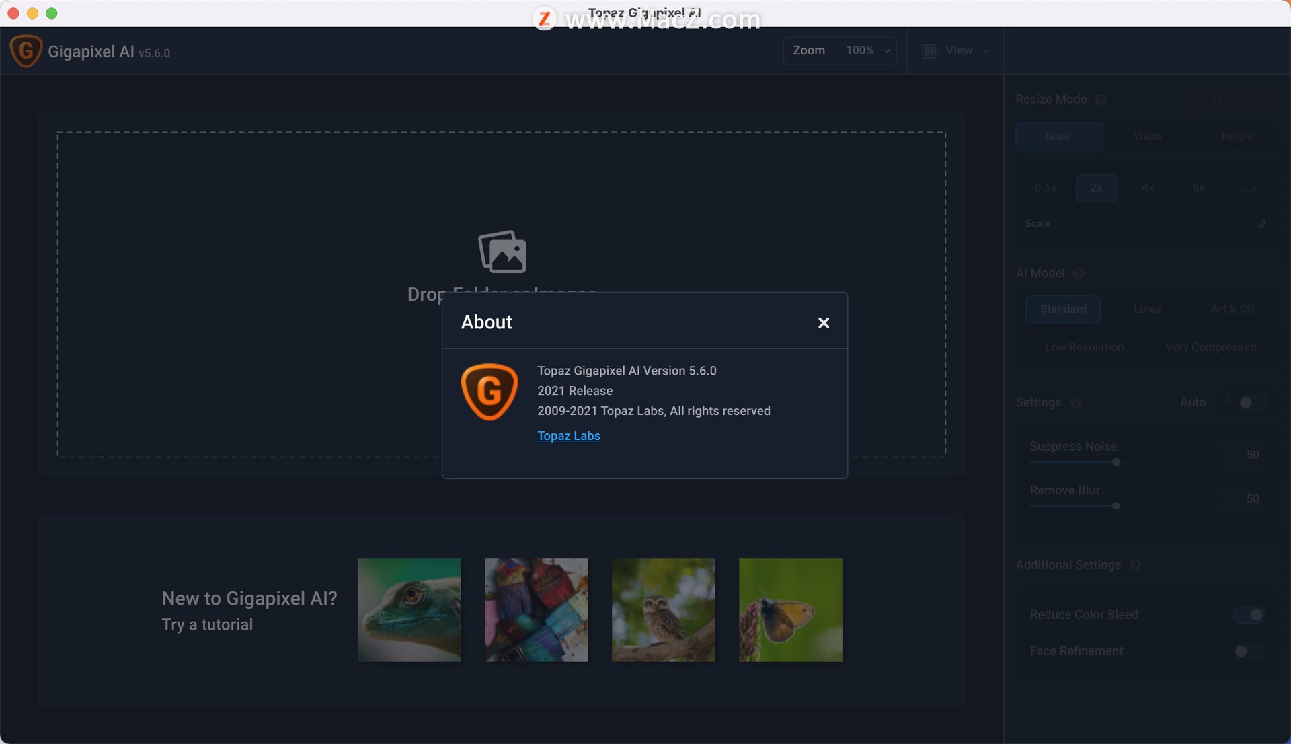The height and width of the screenshot is (744, 1291).
Task: Click the Additional Settings help icon
Action: tap(1135, 566)
